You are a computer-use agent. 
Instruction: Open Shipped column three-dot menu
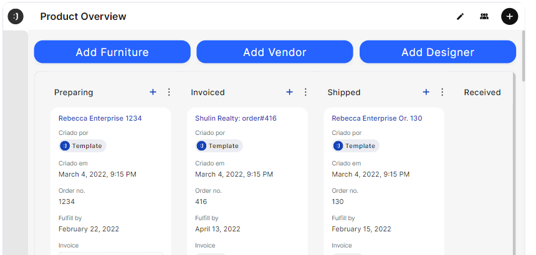click(443, 92)
